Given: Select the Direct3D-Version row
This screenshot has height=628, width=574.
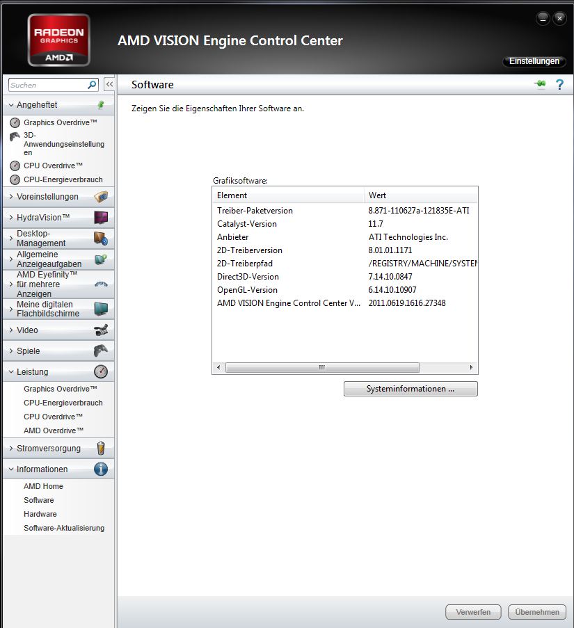Looking at the screenshot, I should tap(345, 277).
